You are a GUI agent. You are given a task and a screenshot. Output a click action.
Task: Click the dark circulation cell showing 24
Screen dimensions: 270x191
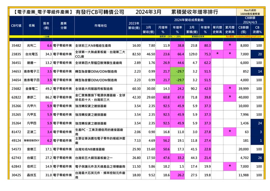(257, 123)
